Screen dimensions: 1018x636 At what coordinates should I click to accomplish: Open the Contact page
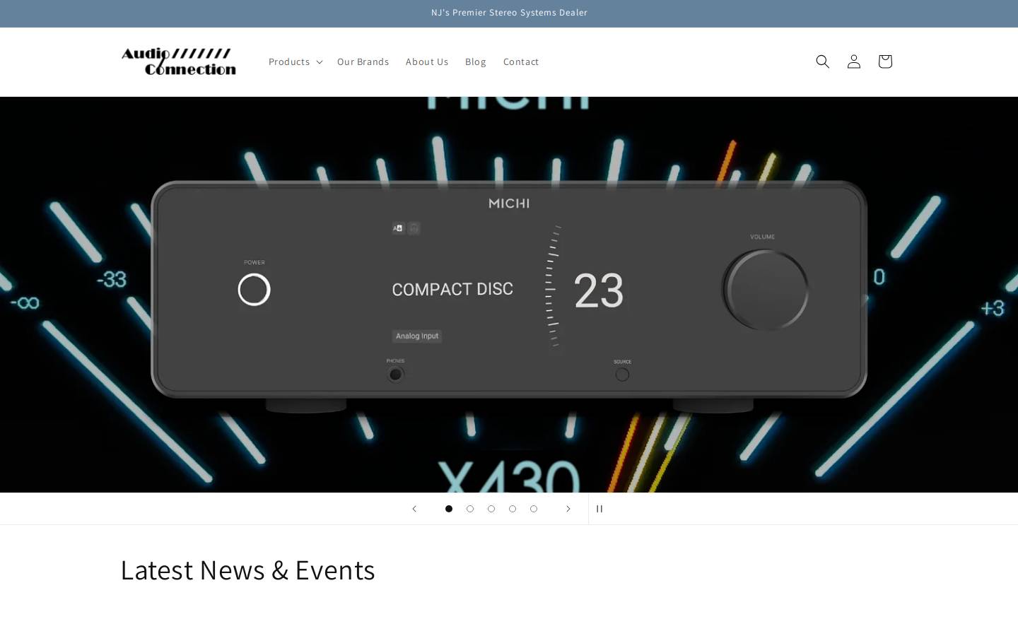[521, 61]
